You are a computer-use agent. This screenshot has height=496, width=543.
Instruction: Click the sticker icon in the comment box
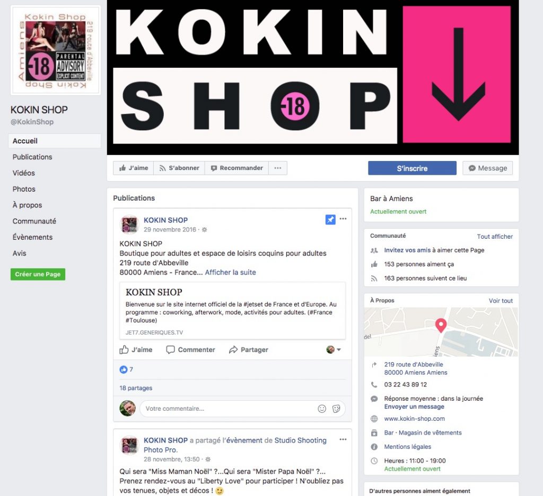336,409
